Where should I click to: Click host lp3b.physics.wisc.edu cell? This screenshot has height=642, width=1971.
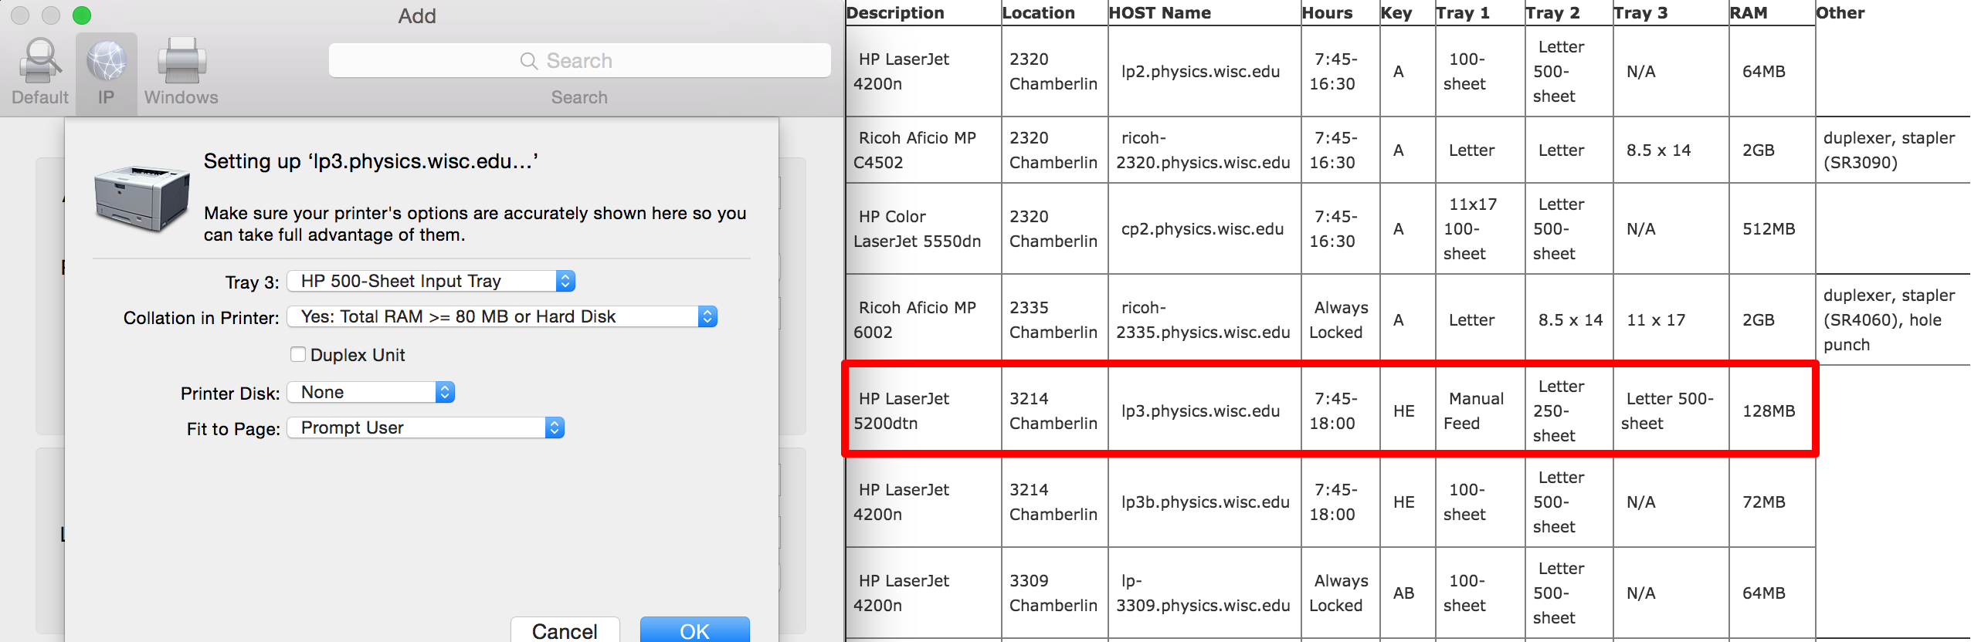pyautogui.click(x=1205, y=502)
